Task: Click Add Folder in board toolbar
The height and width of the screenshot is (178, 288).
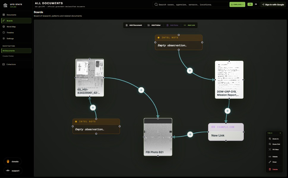Action: tap(154, 25)
